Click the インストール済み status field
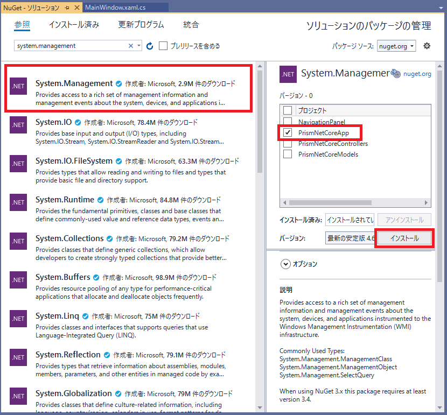The image size is (447, 415). pyautogui.click(x=350, y=220)
